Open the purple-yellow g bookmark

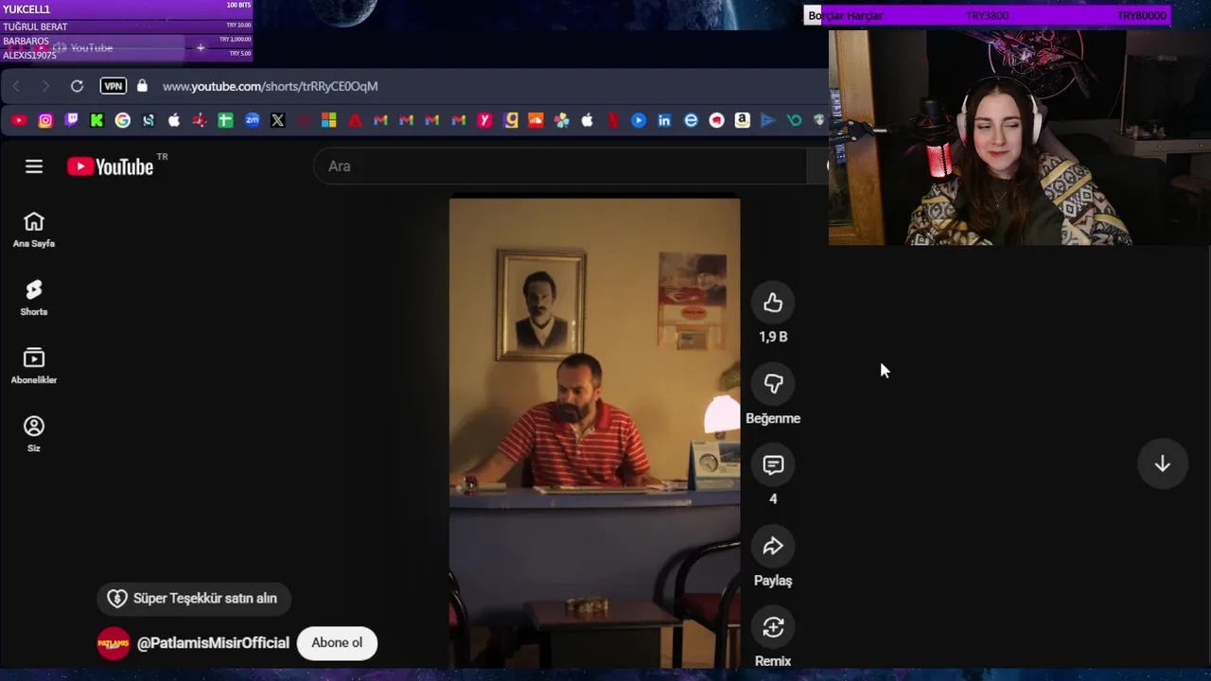pyautogui.click(x=511, y=120)
